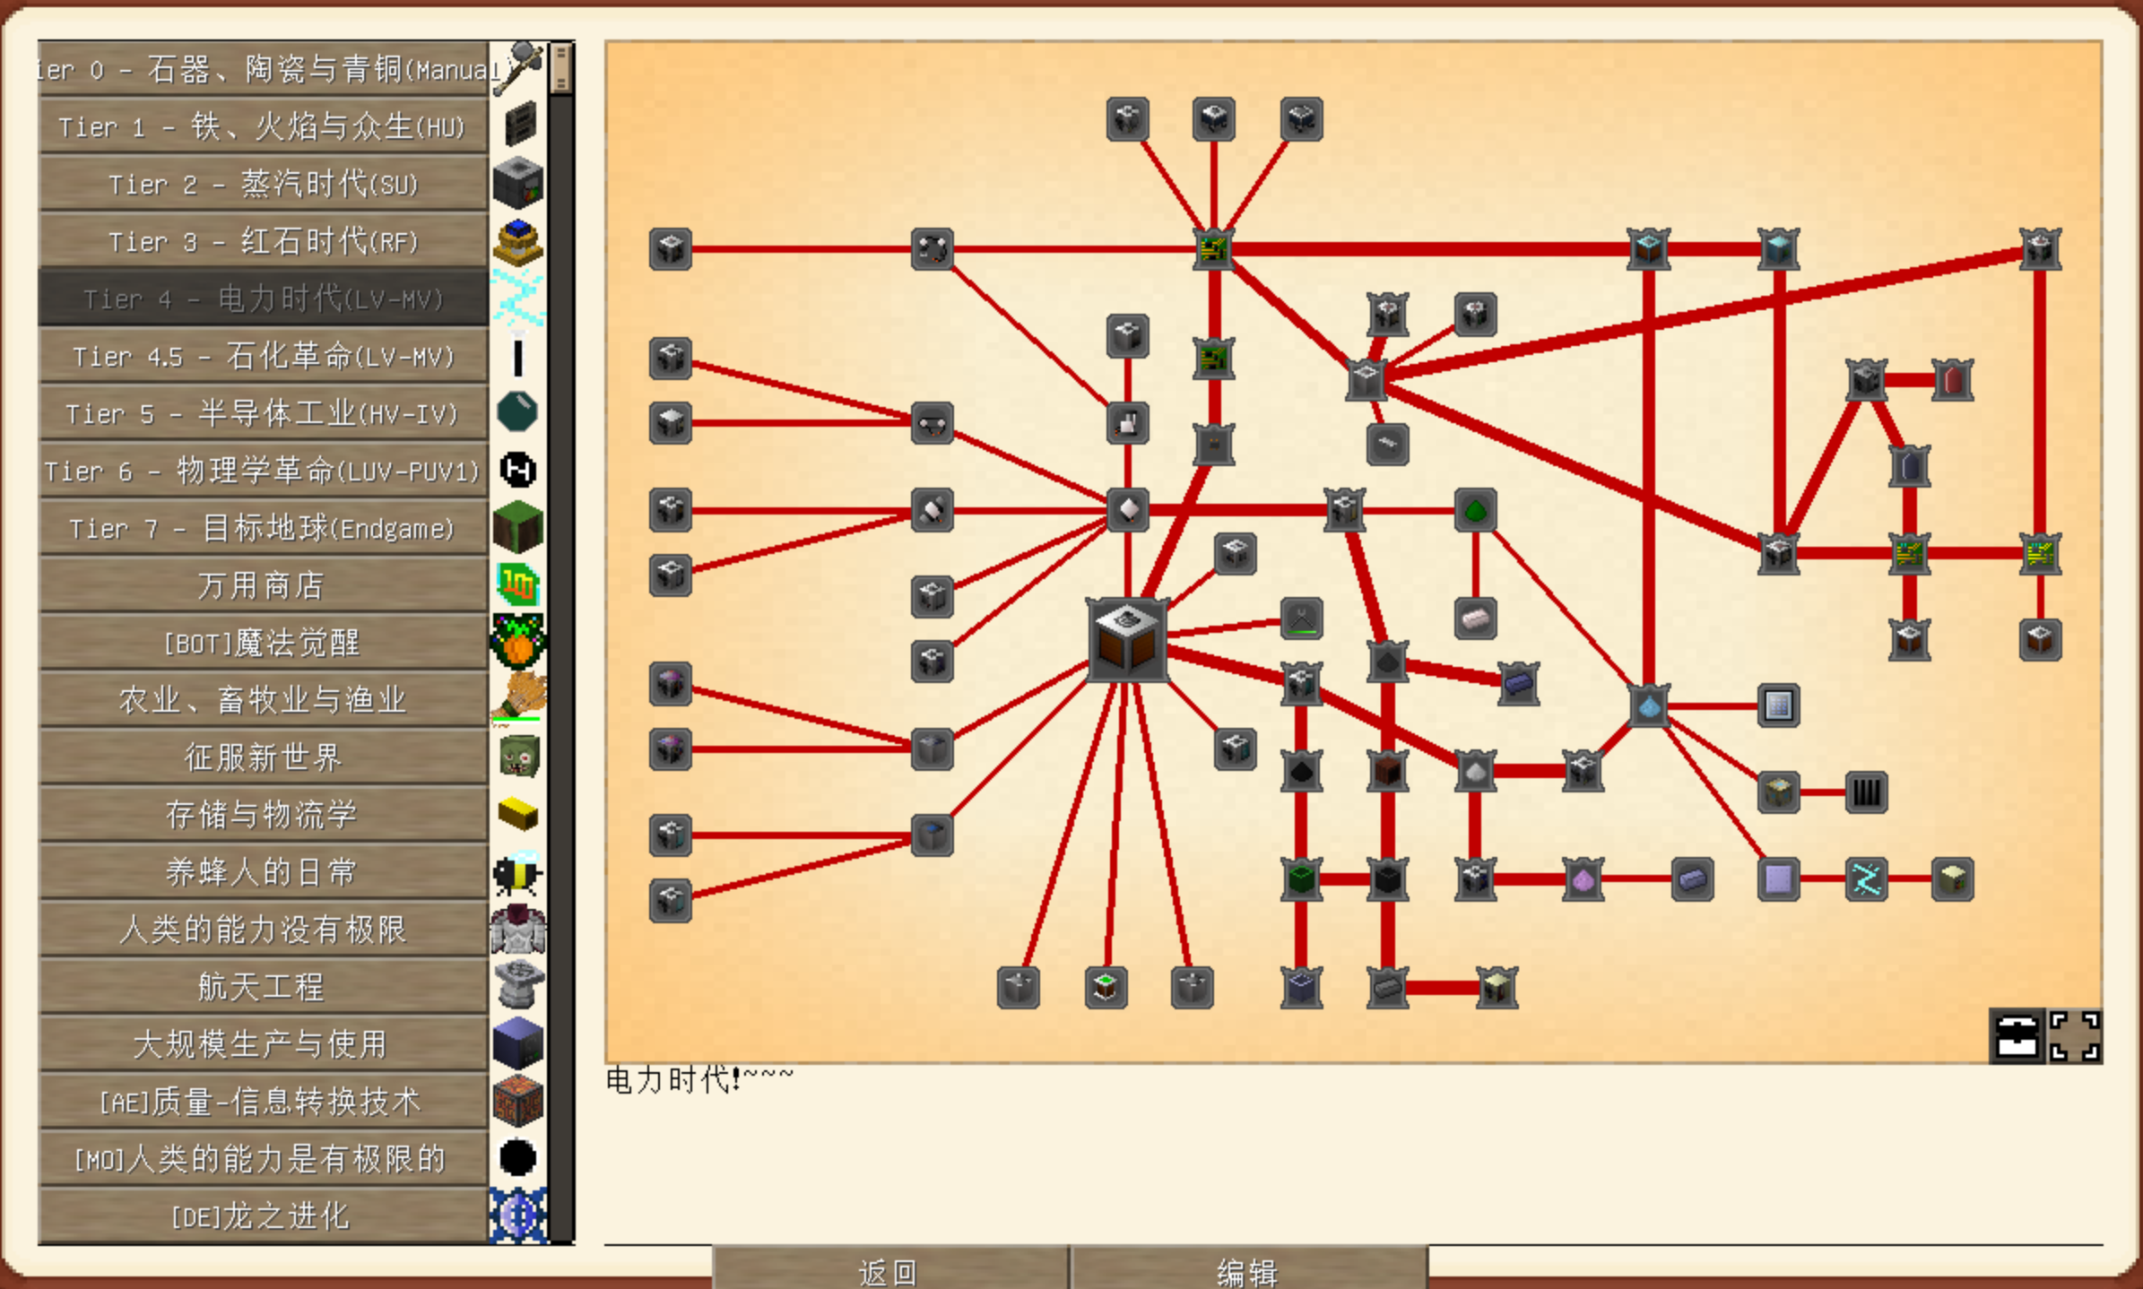Click the 编辑 edit button
2143x1289 pixels.
tap(1249, 1267)
